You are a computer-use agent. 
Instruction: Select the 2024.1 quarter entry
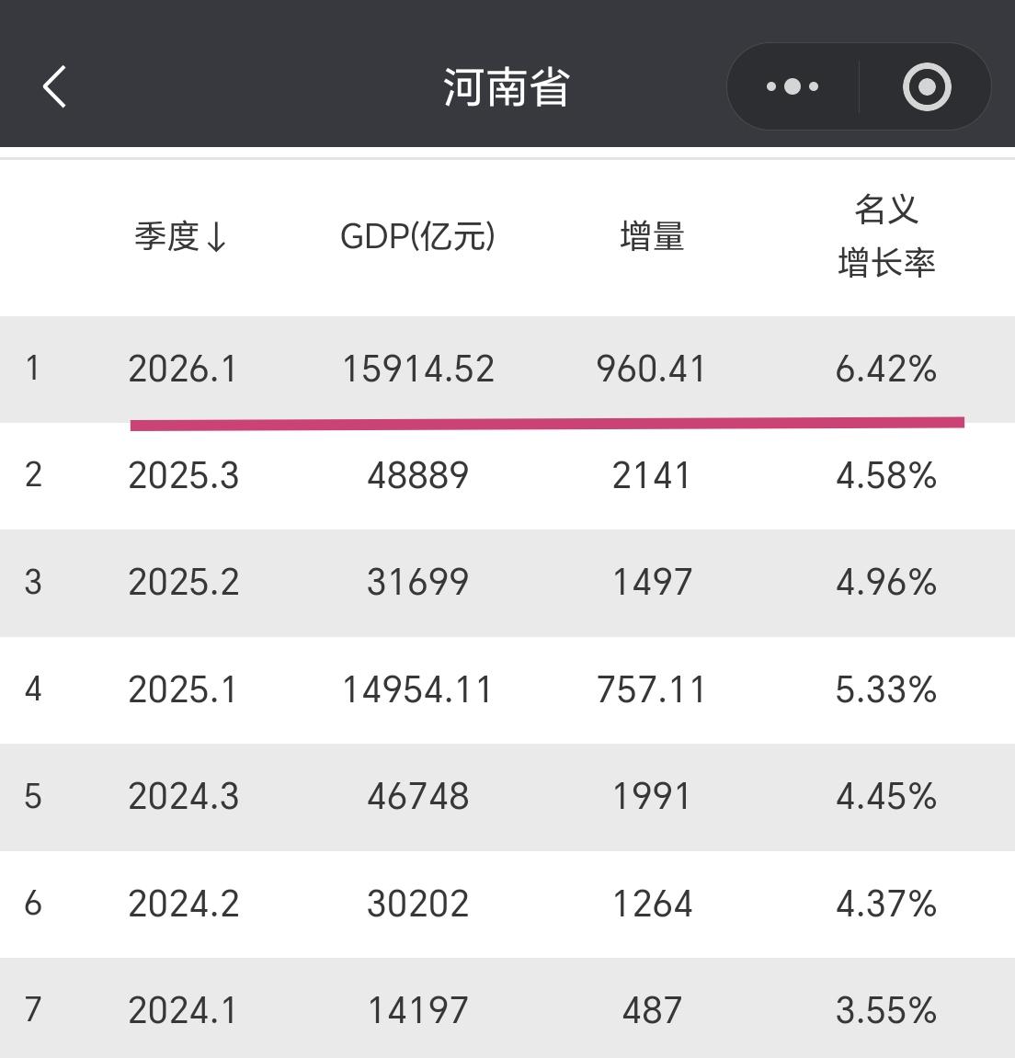coord(184,1010)
